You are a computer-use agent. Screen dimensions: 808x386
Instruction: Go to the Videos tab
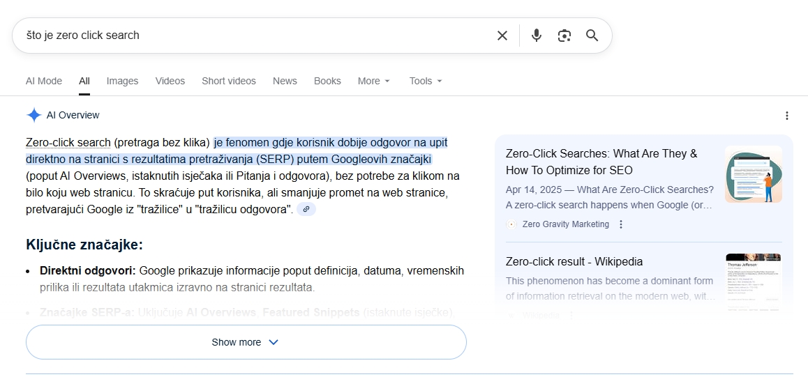pos(170,81)
